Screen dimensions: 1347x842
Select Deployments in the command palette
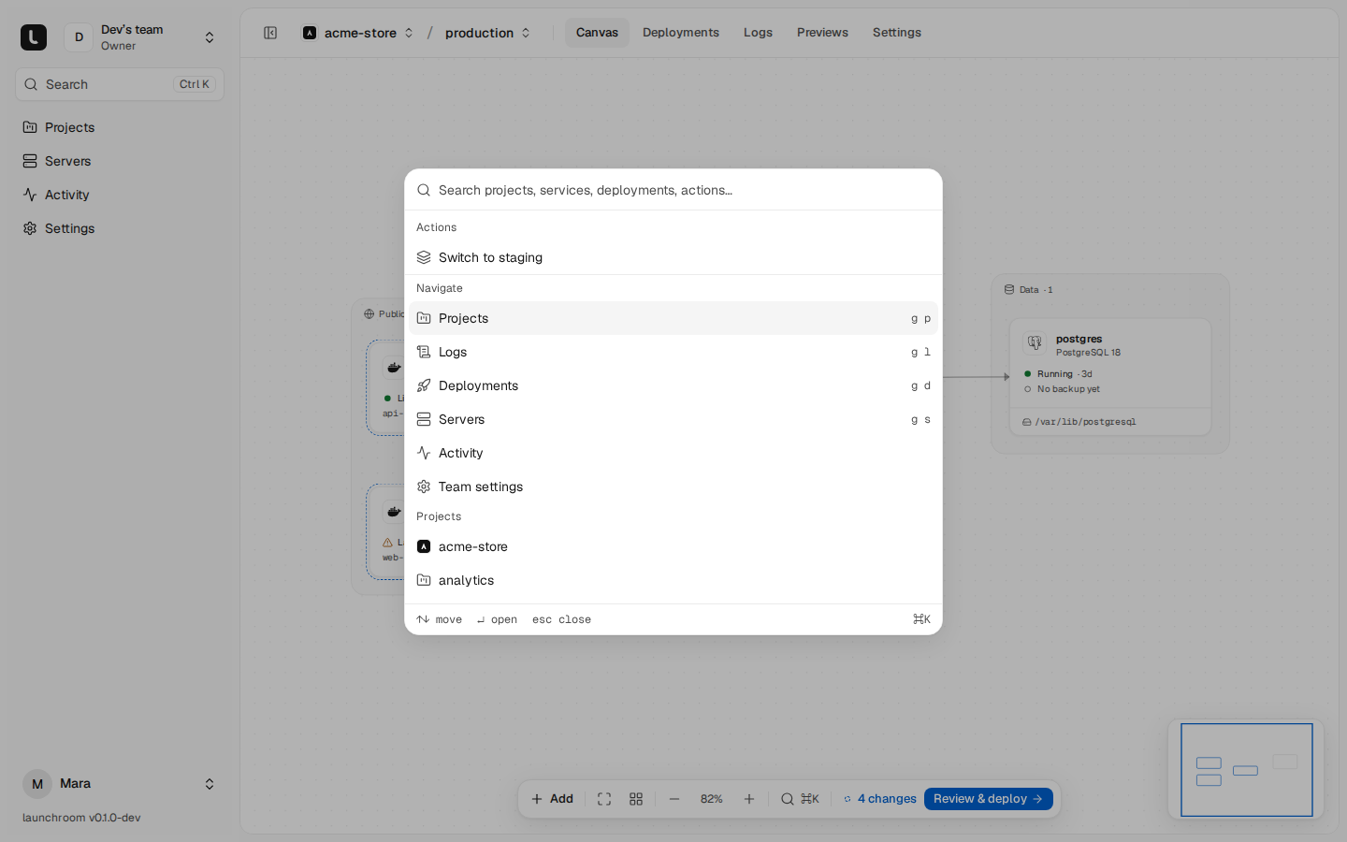click(673, 385)
